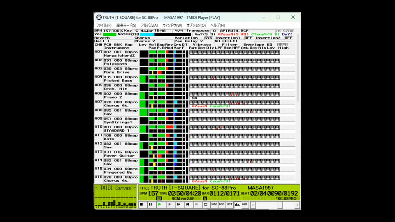Click the Hall 1 reverb type

tap(102, 41)
